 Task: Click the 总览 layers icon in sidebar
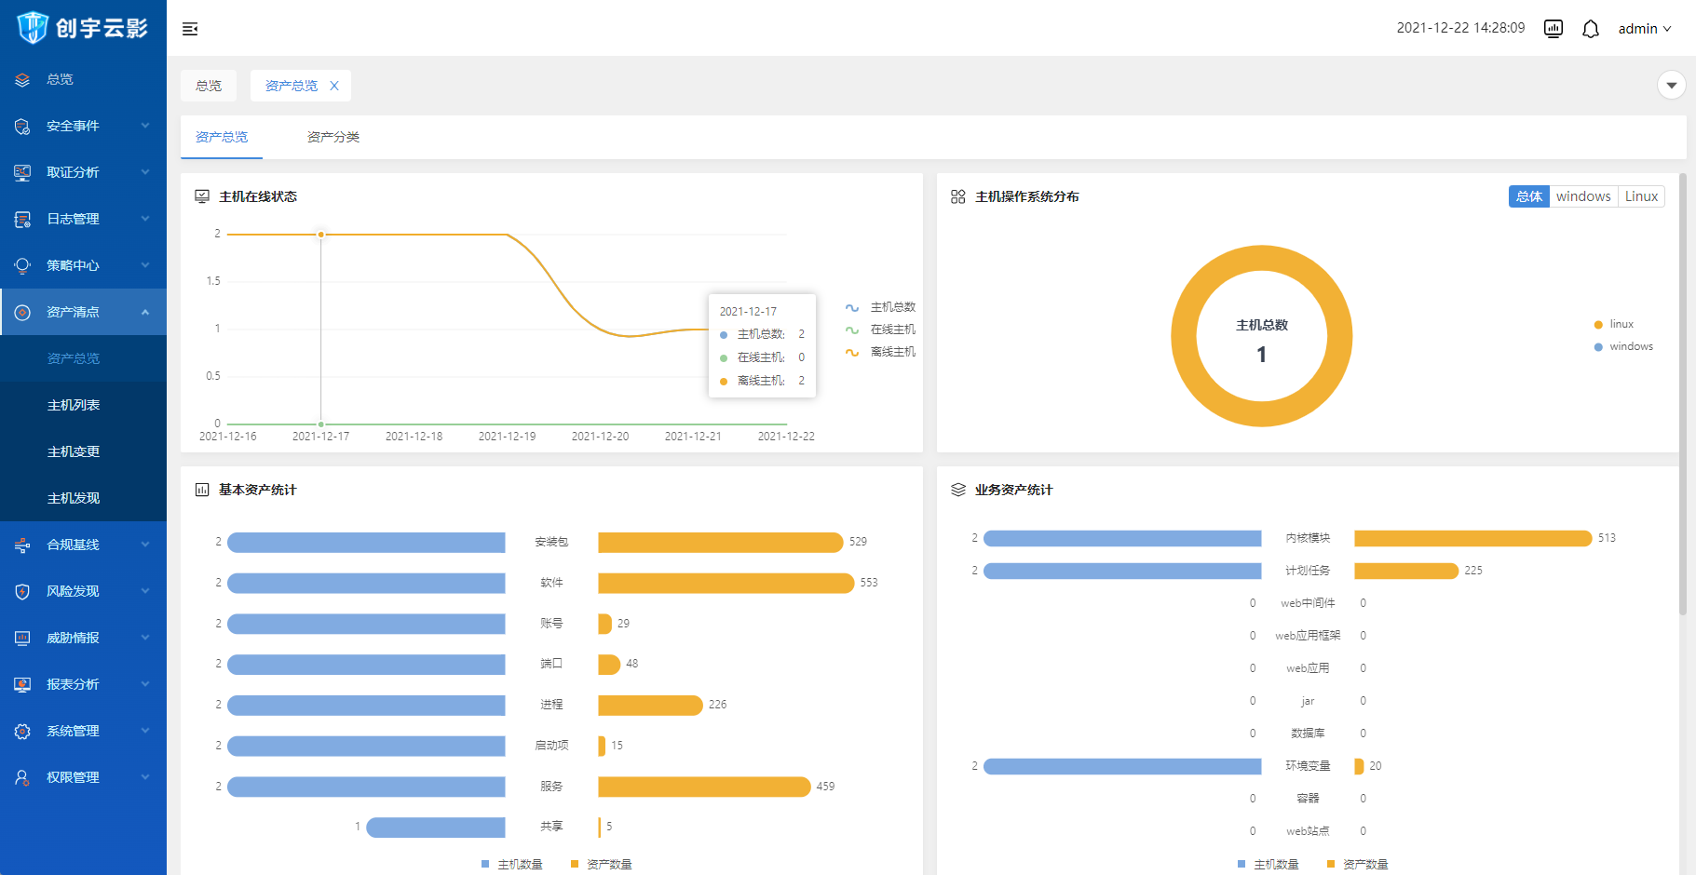pyautogui.click(x=22, y=80)
